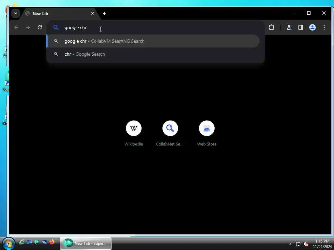Select the New Tab browser tab

click(60, 14)
